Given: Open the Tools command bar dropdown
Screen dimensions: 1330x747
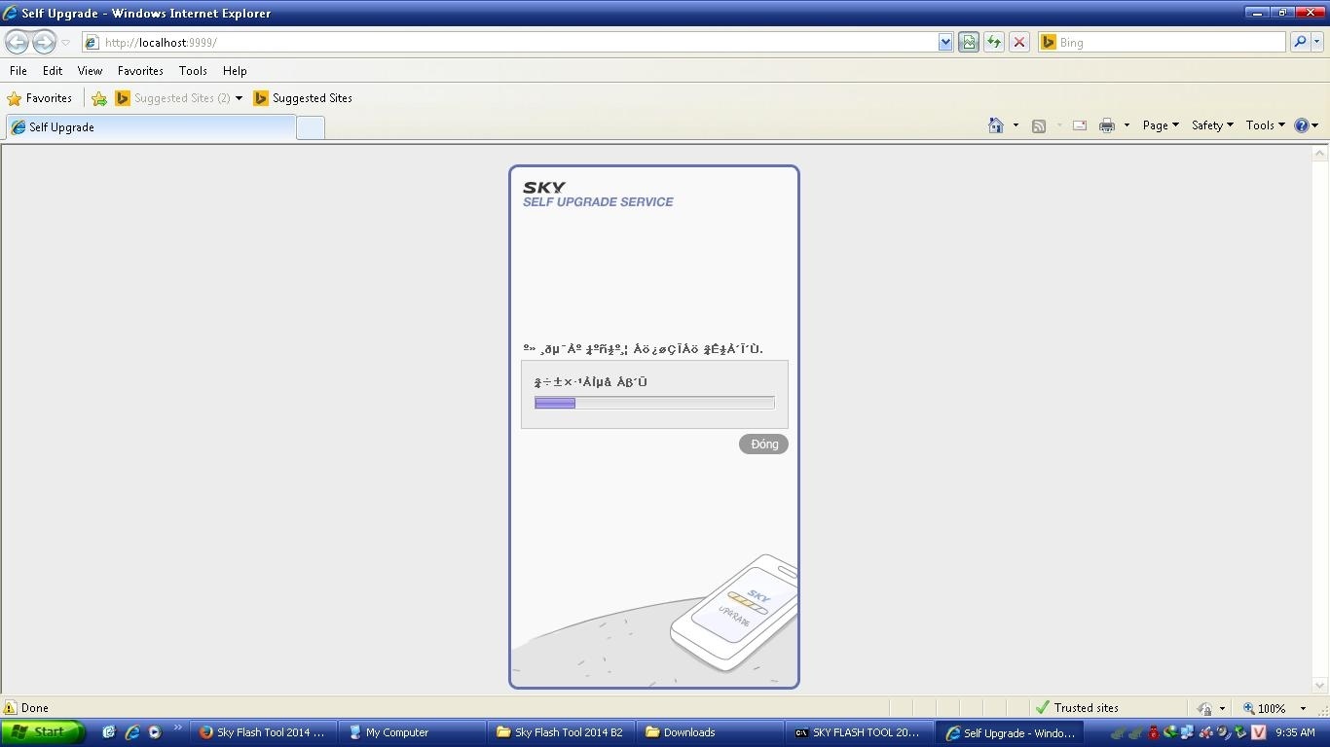Looking at the screenshot, I should click(1265, 125).
